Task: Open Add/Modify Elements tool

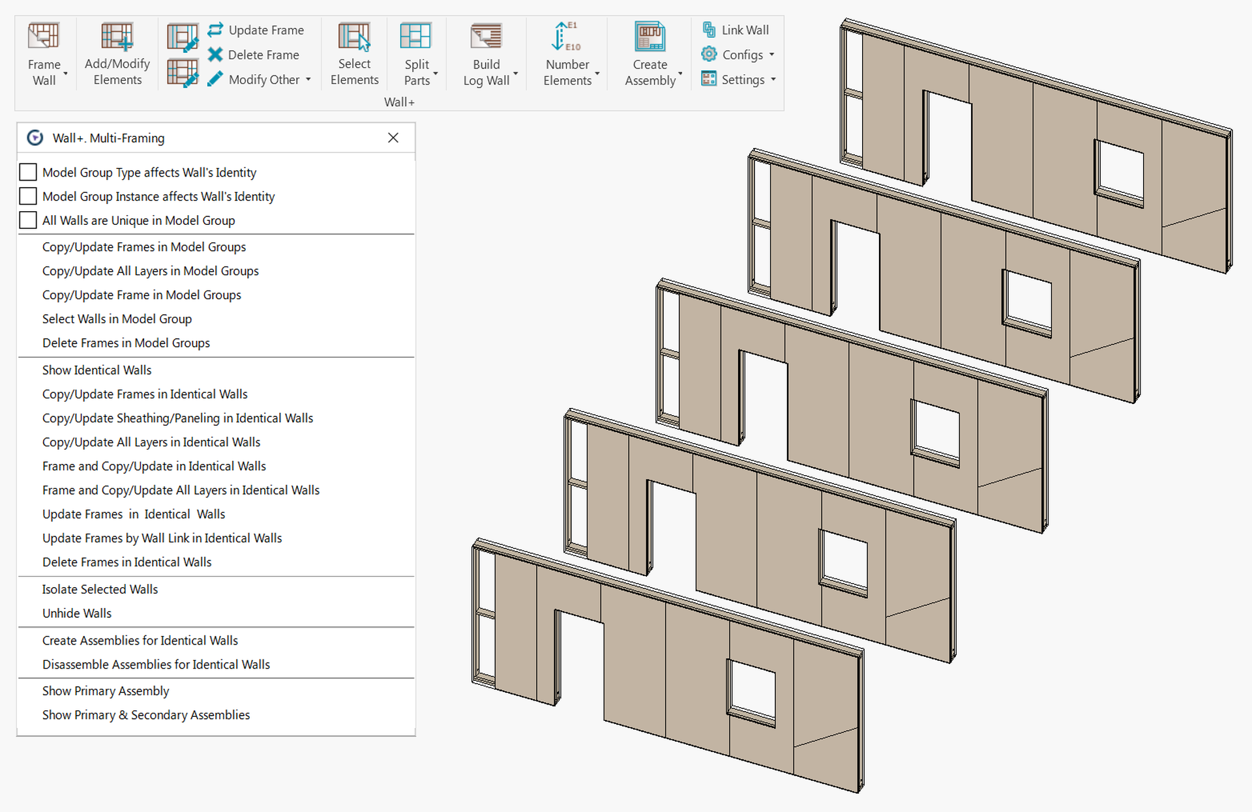Action: [x=117, y=52]
